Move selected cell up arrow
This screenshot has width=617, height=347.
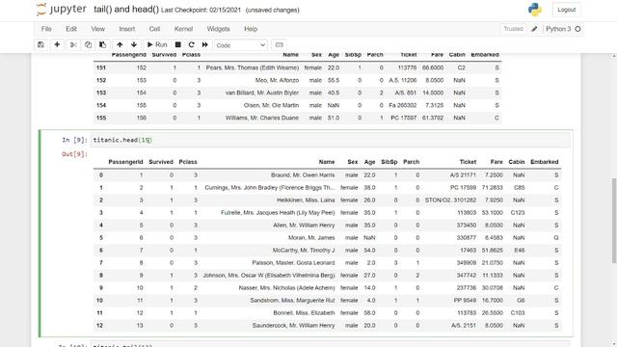120,45
